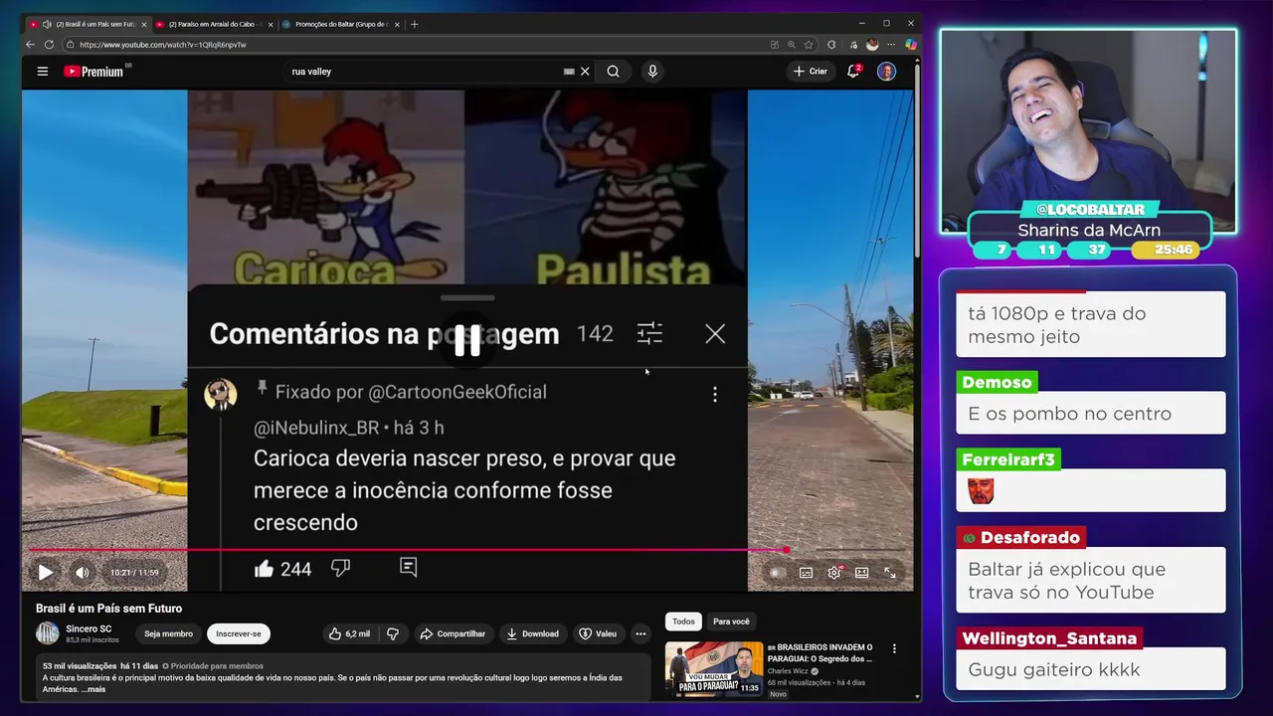View site information icon beside the URL
Screen dimensions: 1273x716
(71, 45)
